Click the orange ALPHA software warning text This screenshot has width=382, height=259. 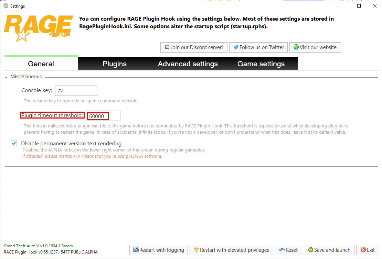(x=92, y=156)
